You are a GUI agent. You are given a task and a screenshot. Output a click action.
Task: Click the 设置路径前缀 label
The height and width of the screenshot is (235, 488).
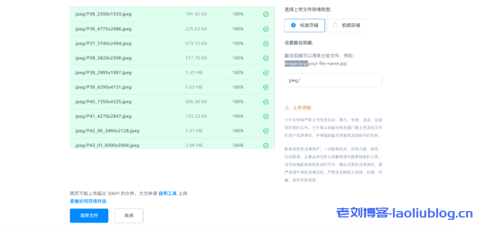[299, 43]
